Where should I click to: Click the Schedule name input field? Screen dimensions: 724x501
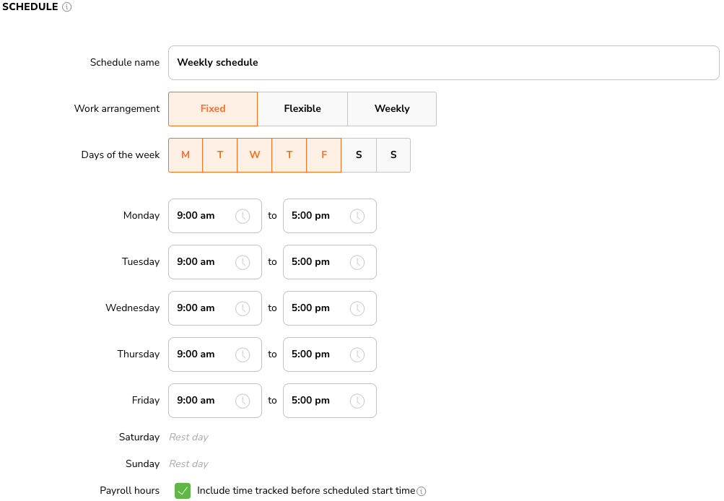[443, 62]
